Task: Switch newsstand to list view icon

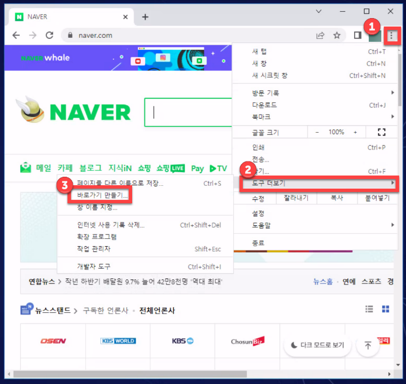Action: click(x=369, y=309)
